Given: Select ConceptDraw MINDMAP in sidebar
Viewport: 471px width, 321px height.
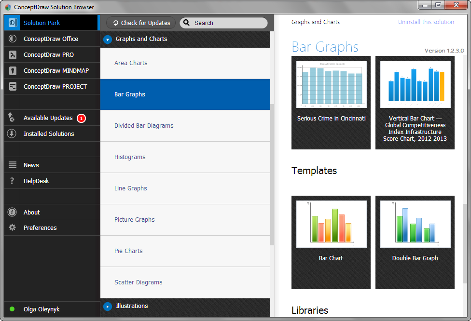Looking at the screenshot, I should [52, 70].
